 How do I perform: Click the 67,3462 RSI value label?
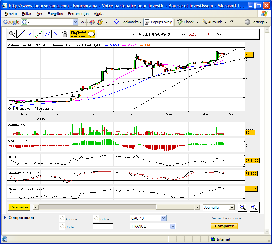pyautogui.click(x=252, y=160)
